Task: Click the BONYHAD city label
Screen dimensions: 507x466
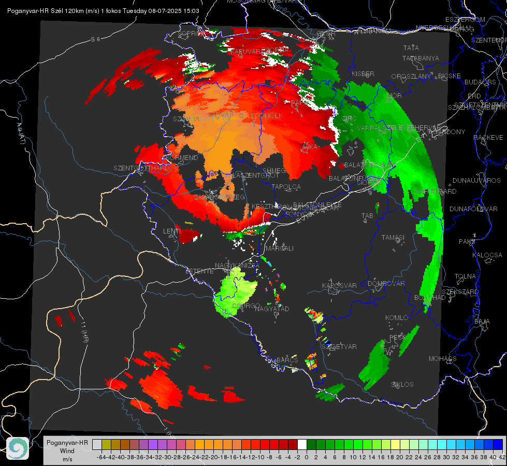Action: pyautogui.click(x=430, y=297)
